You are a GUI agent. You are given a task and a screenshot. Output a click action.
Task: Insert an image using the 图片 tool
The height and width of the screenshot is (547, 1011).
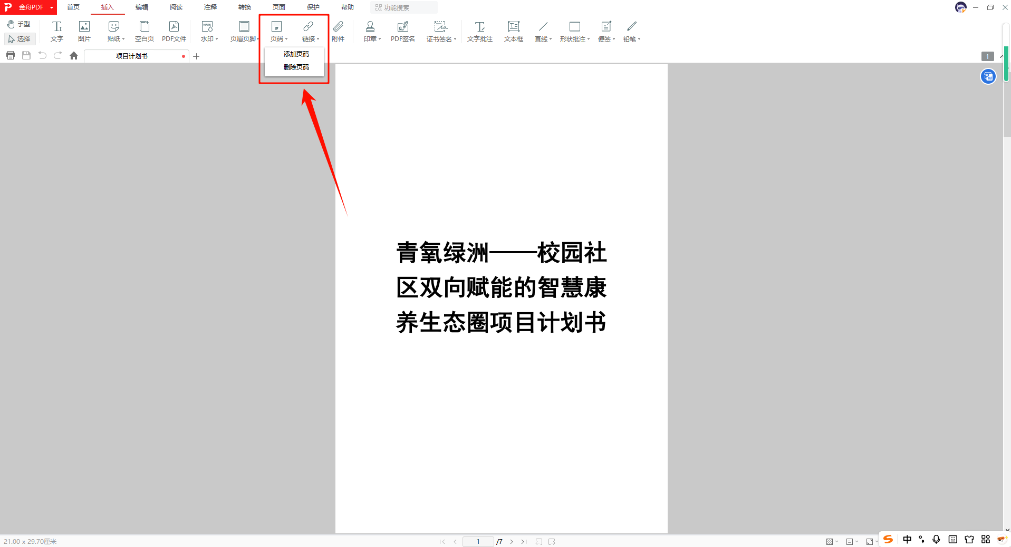[x=84, y=31]
